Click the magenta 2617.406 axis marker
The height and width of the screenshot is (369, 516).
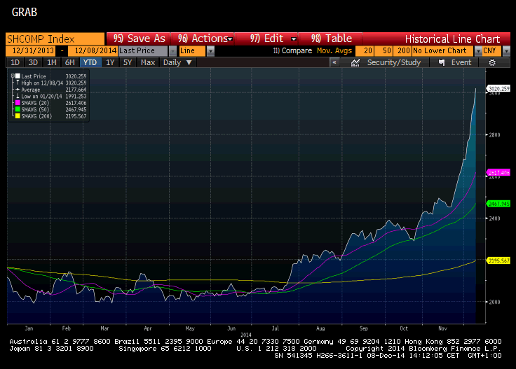[498, 172]
